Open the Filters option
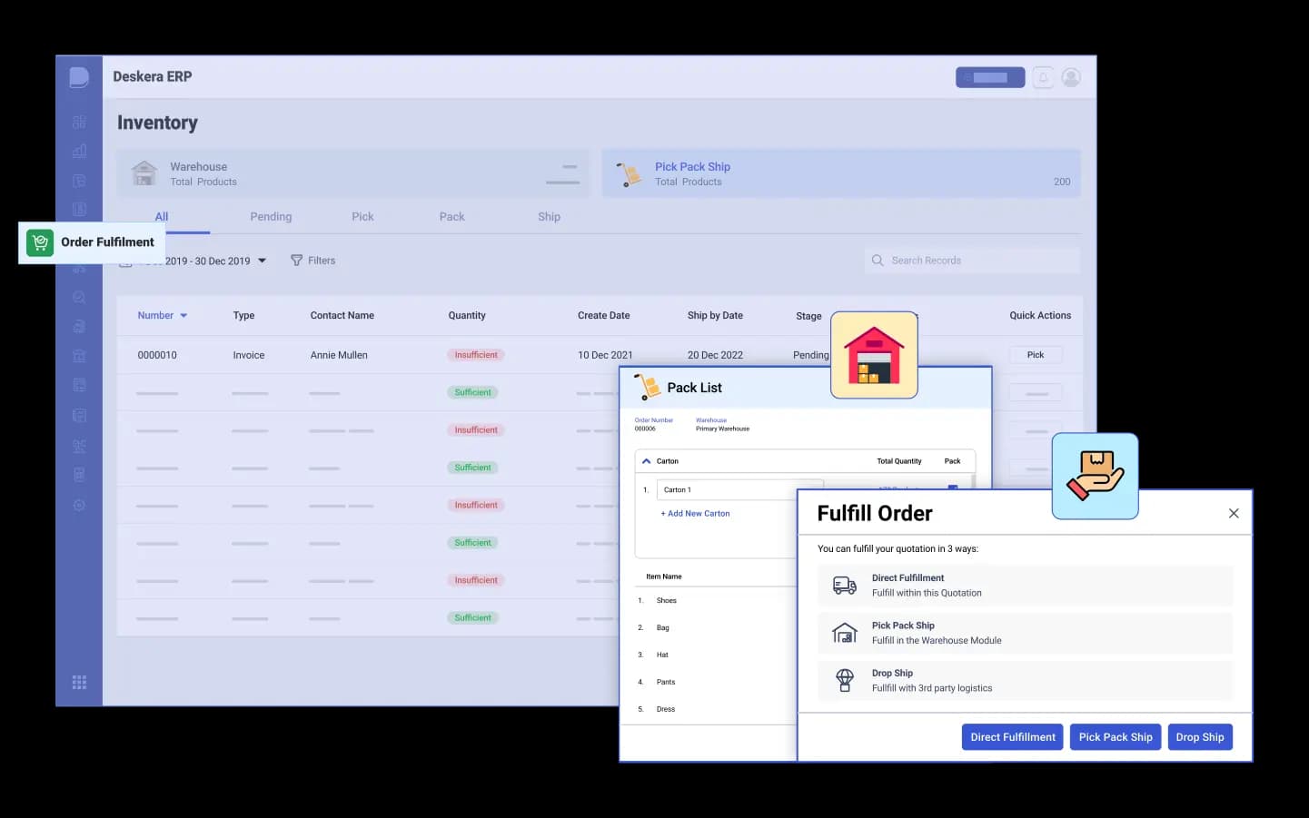The height and width of the screenshot is (818, 1309). click(313, 261)
